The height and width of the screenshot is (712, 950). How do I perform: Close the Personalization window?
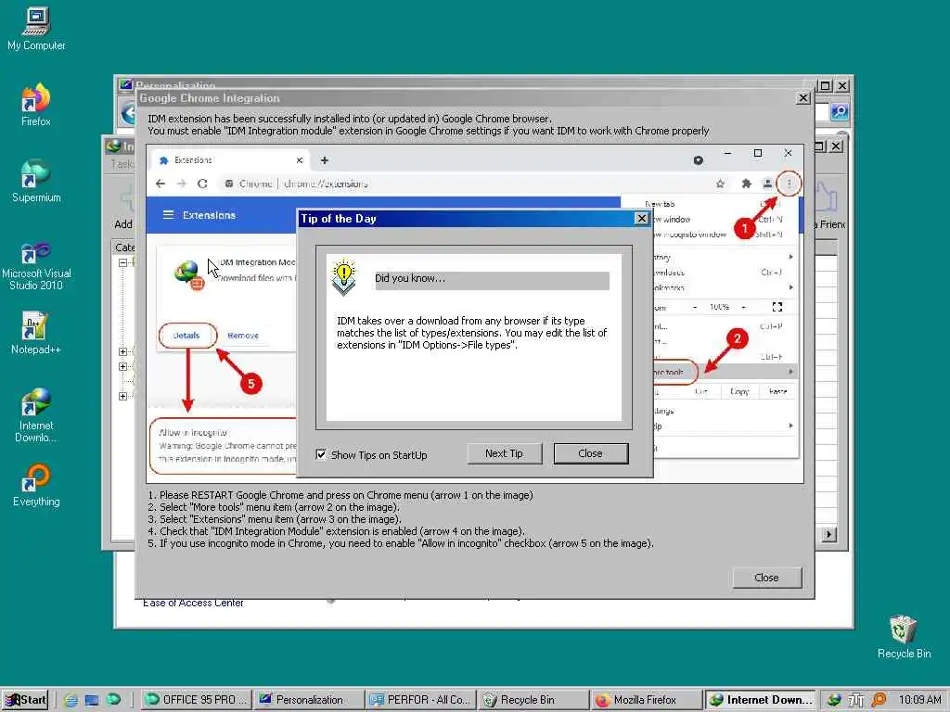click(x=842, y=85)
